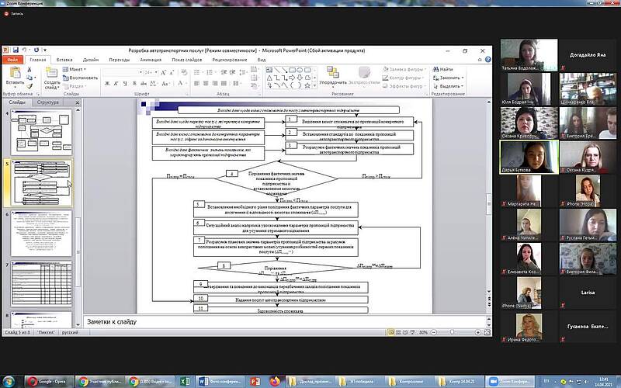Click the Undo arrow in quick access toolbar
This screenshot has width=621, height=388.
tap(24, 50)
